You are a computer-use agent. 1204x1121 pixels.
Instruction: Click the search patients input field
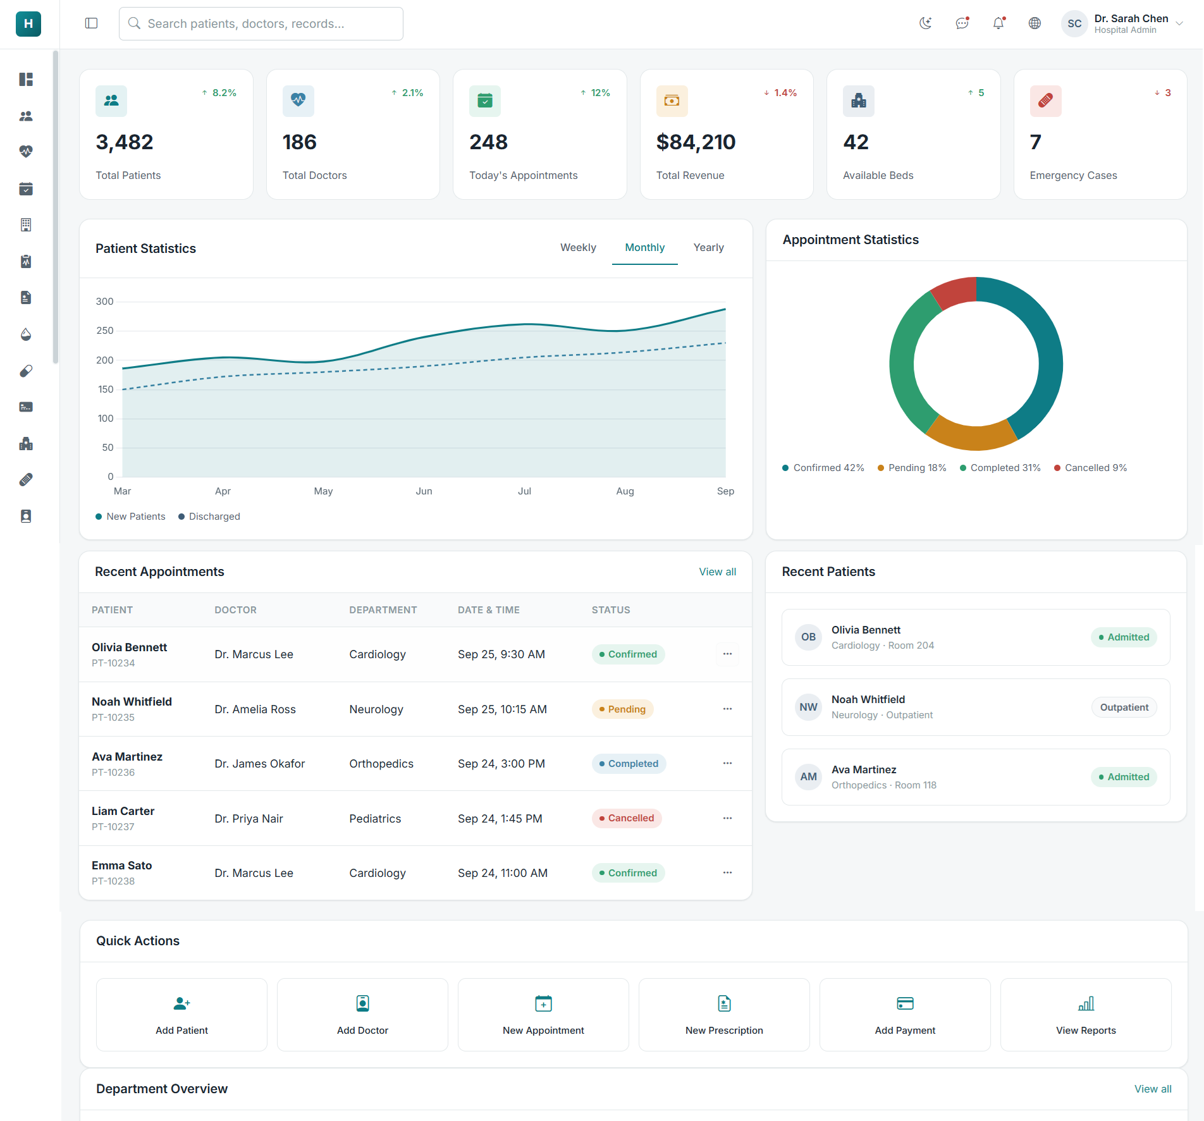pyautogui.click(x=261, y=23)
